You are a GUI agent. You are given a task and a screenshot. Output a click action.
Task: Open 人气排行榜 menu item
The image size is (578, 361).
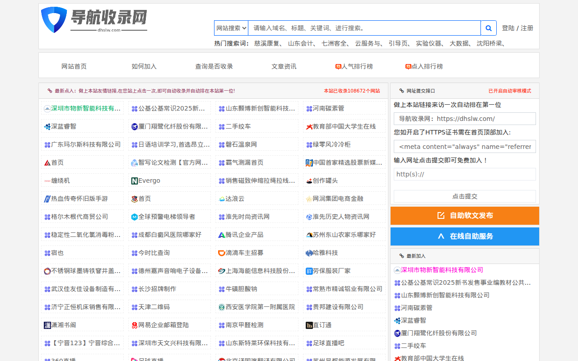point(354,66)
